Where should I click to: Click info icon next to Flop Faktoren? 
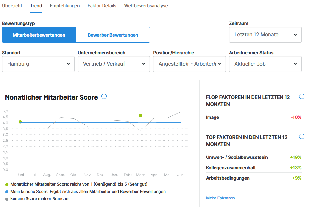point(302,96)
